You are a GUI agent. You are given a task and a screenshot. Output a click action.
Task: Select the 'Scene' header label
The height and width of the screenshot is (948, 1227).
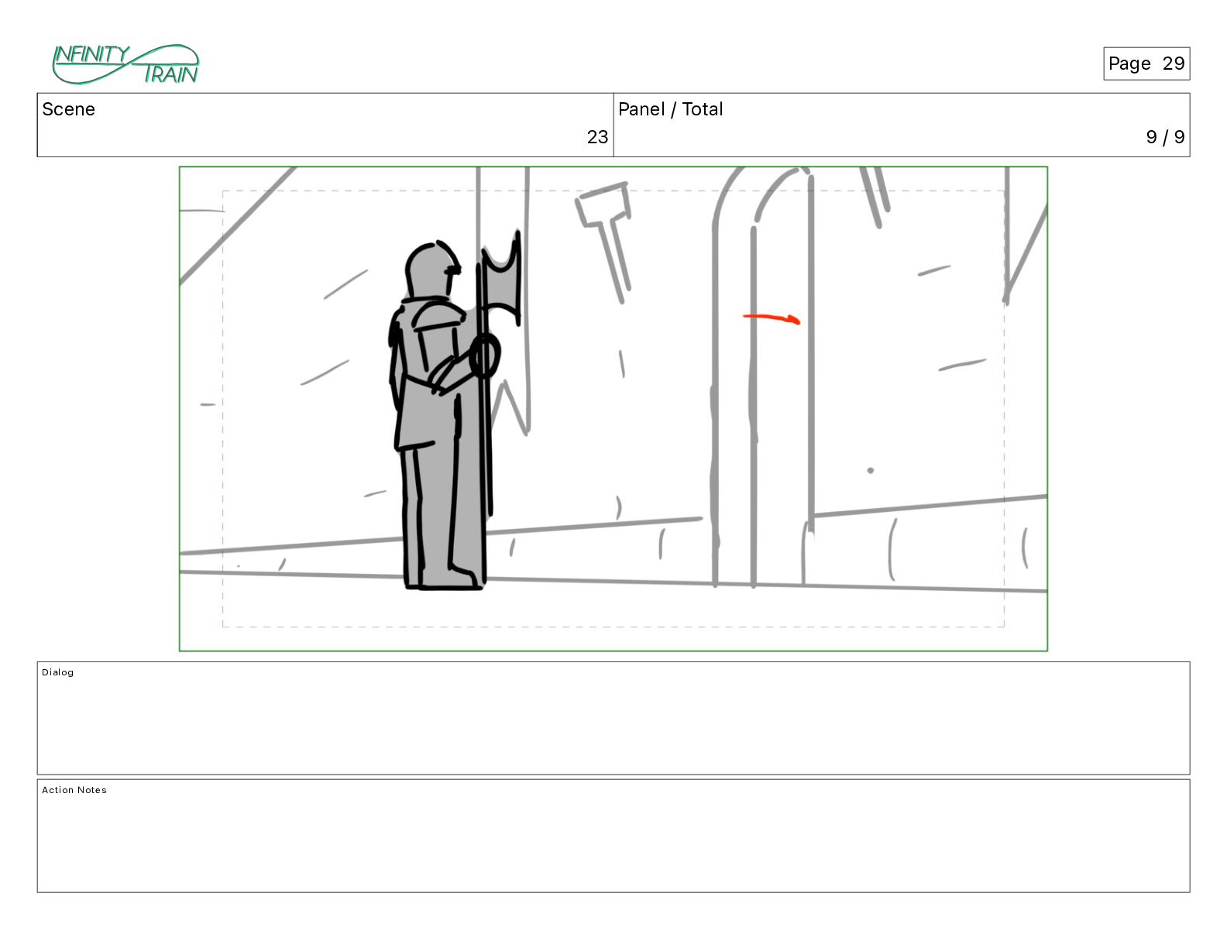[x=68, y=109]
